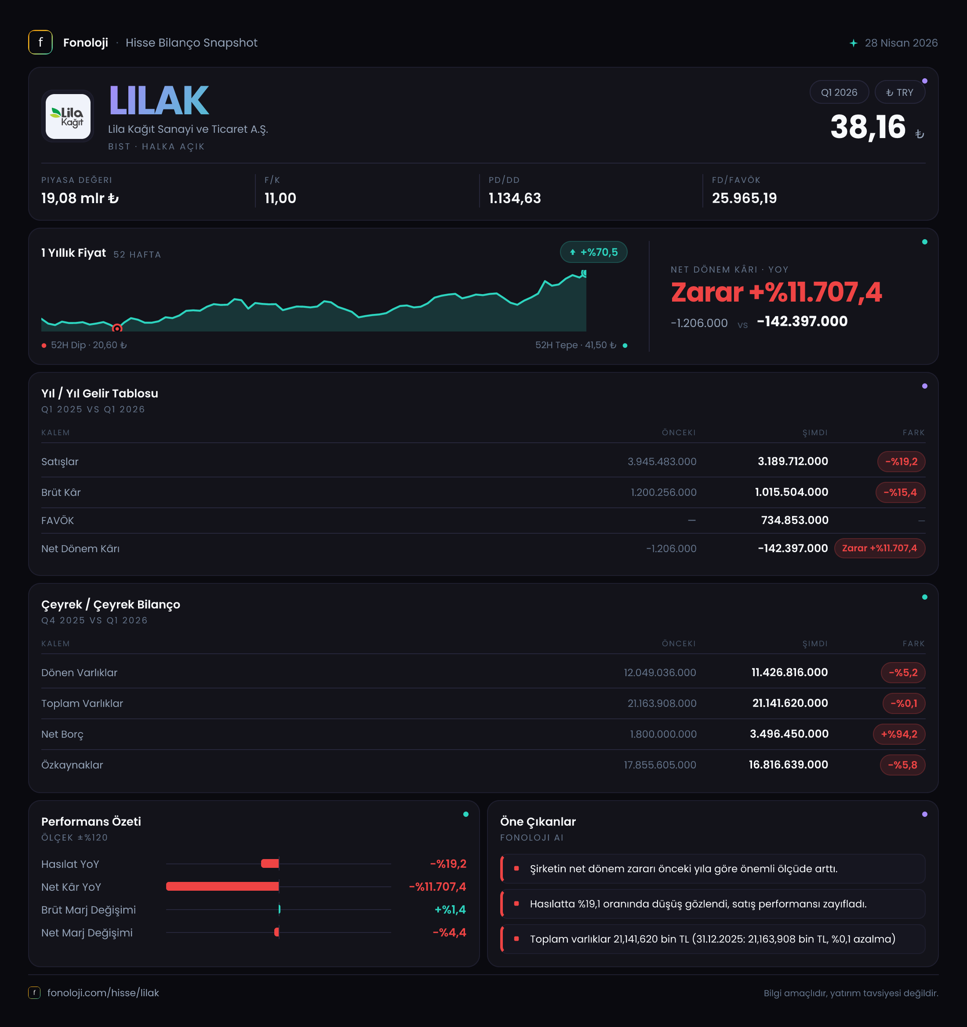Click the purple dot on Gelir Tablosu card
Viewport: 967px width, 1027px height.
[x=925, y=386]
